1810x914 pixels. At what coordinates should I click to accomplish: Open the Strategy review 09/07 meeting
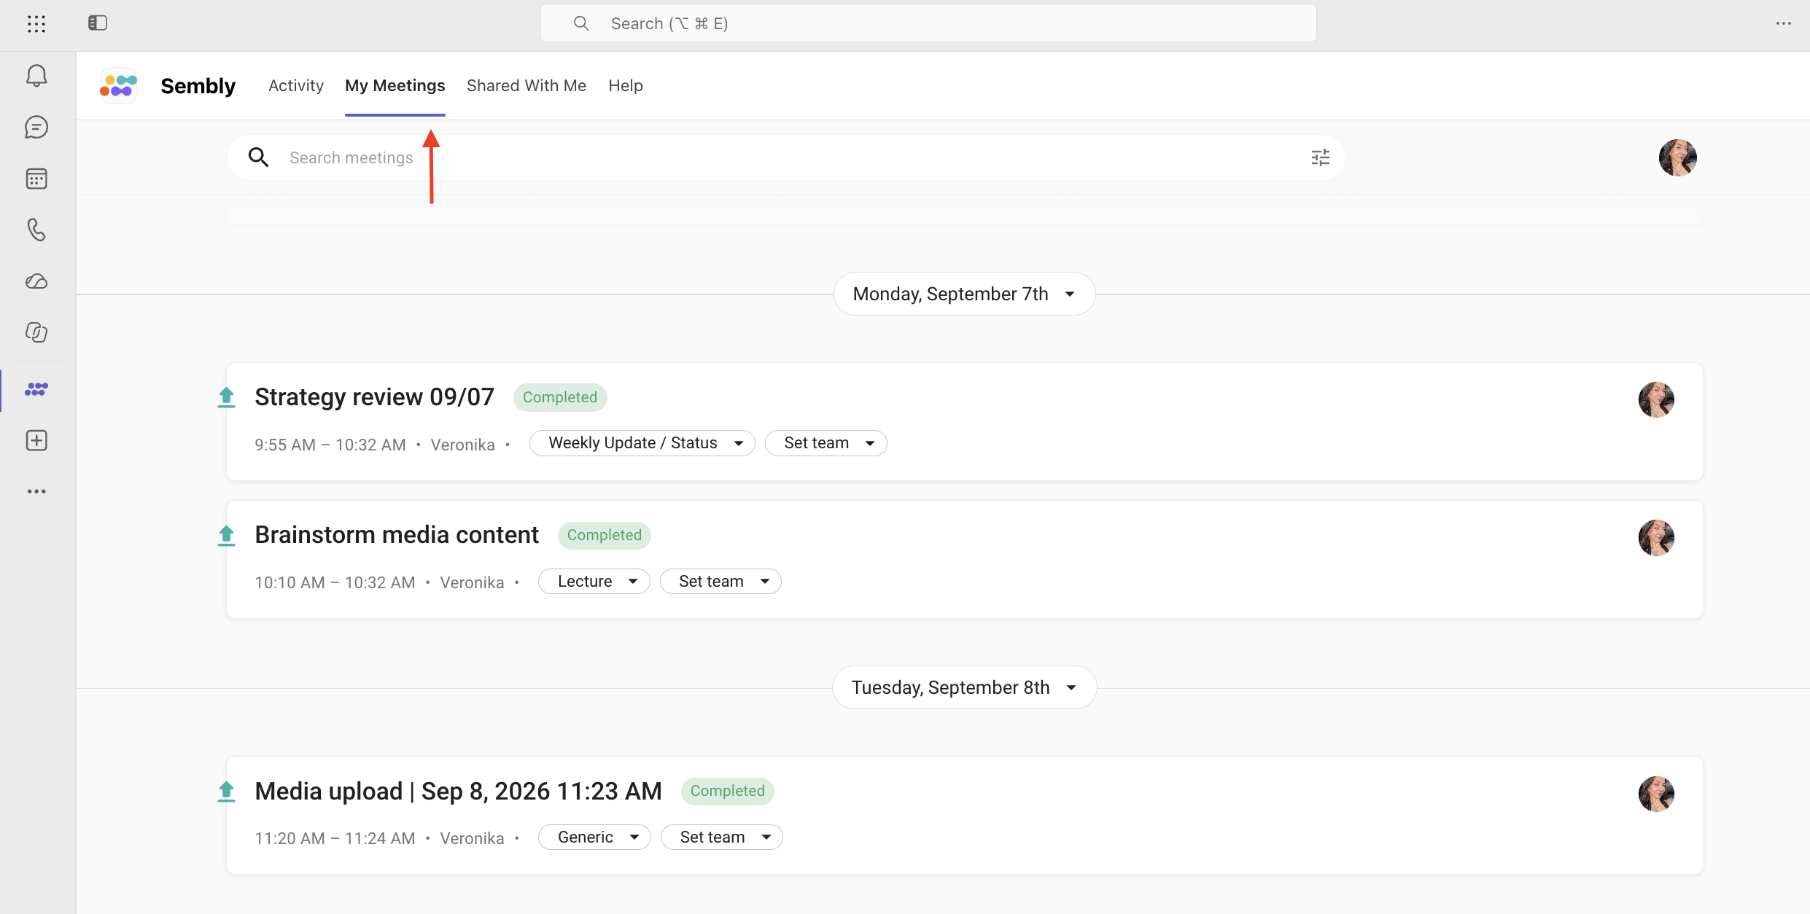(x=374, y=397)
